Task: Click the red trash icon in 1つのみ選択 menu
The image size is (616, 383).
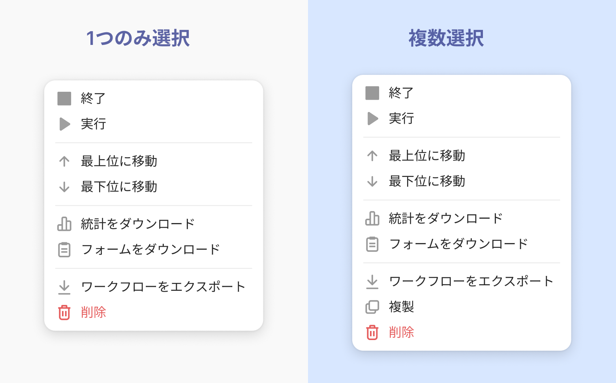Action: click(64, 312)
